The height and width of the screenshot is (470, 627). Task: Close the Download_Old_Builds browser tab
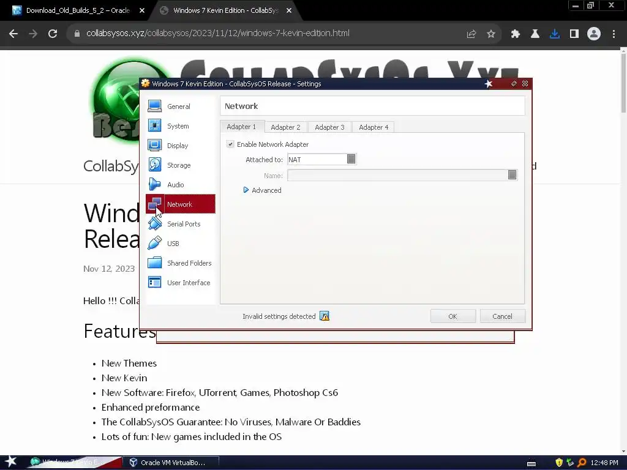(142, 10)
